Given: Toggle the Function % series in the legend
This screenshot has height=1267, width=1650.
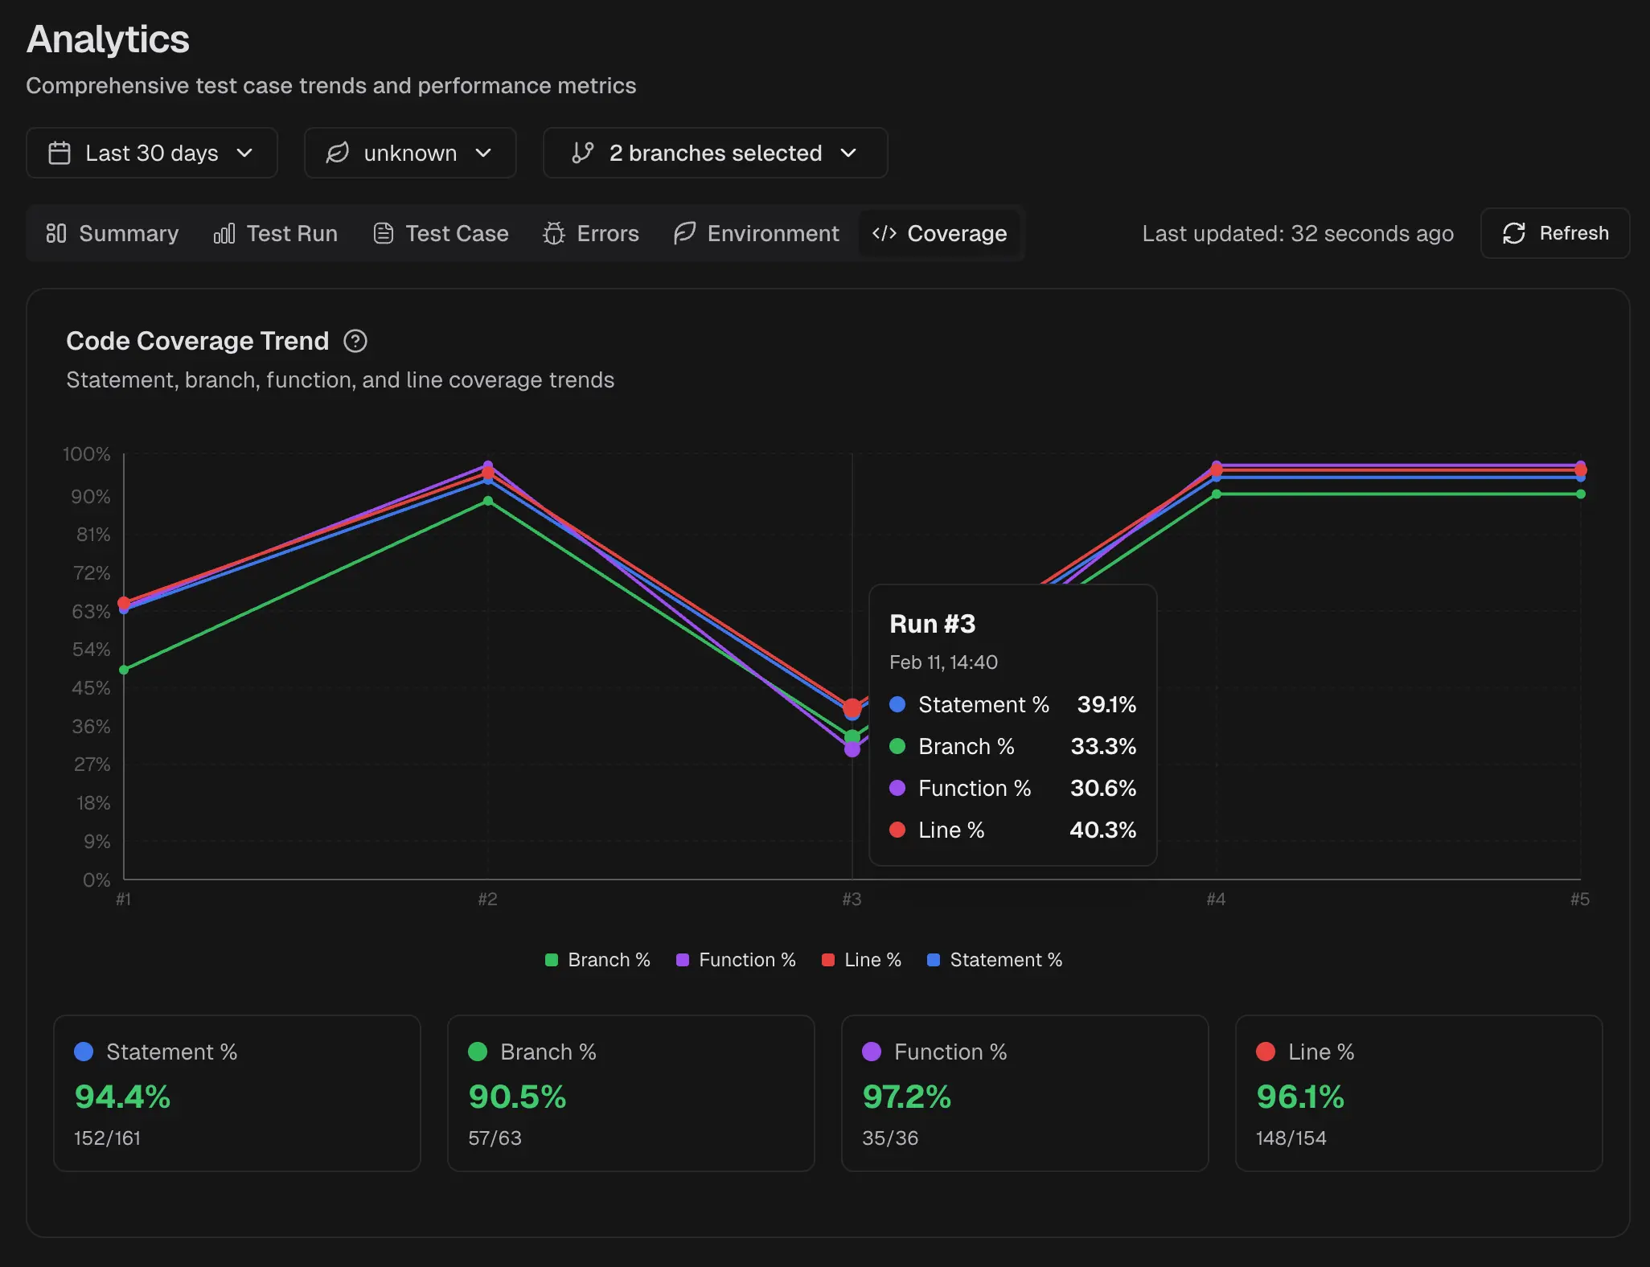Looking at the screenshot, I should coord(736,959).
